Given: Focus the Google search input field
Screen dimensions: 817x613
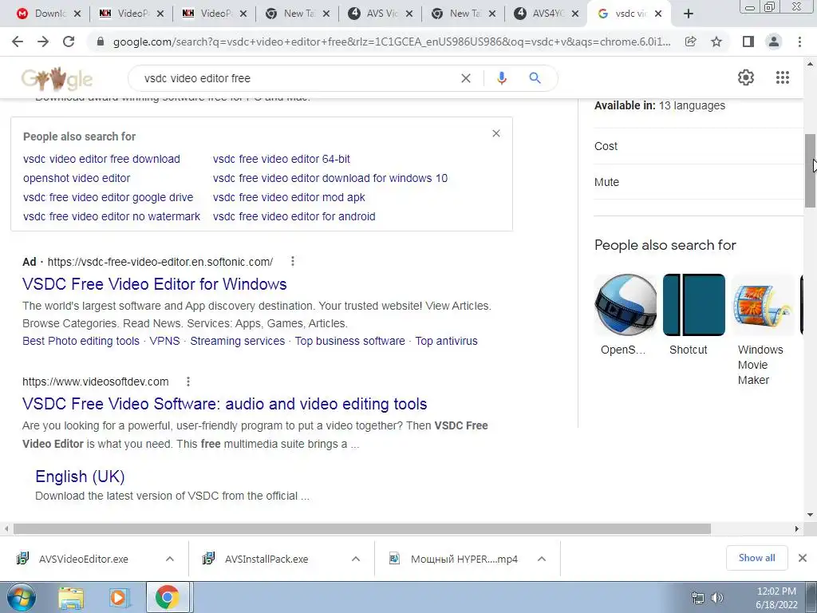Looking at the screenshot, I should coord(297,78).
